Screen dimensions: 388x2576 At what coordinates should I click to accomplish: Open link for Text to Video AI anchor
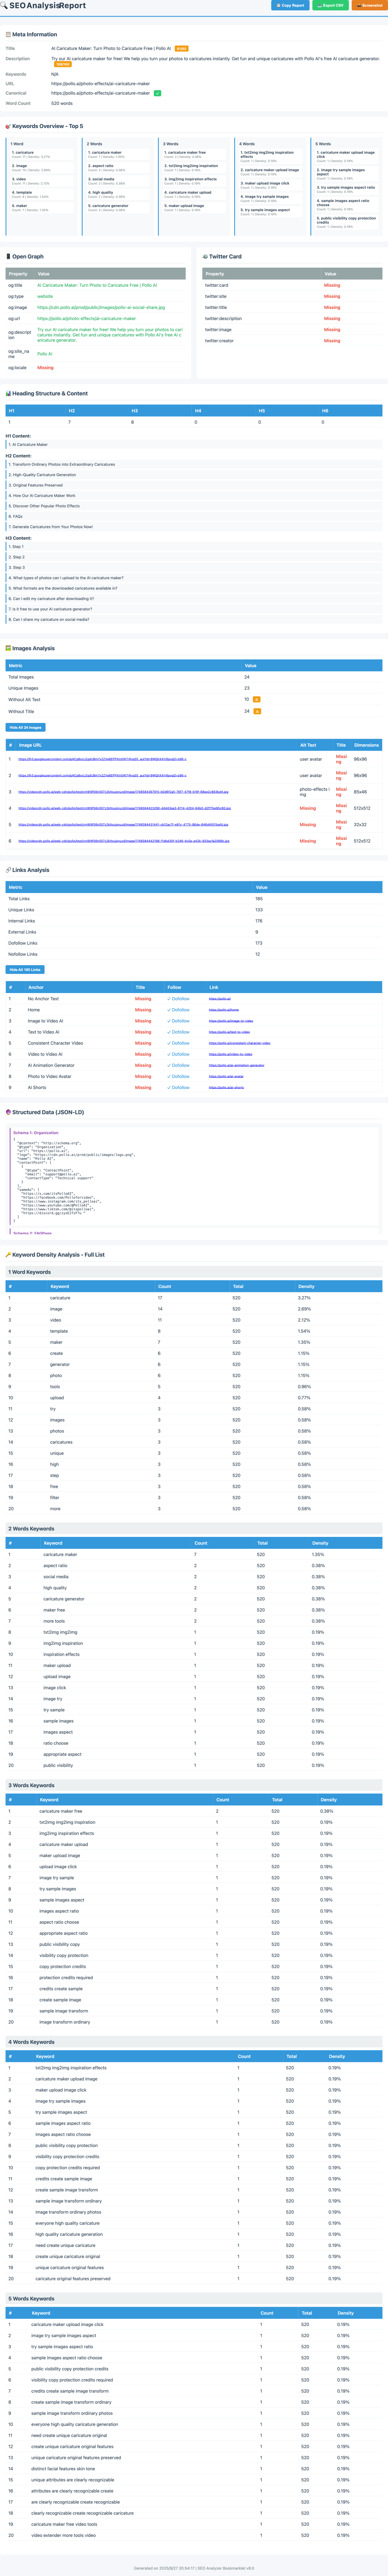(229, 1032)
